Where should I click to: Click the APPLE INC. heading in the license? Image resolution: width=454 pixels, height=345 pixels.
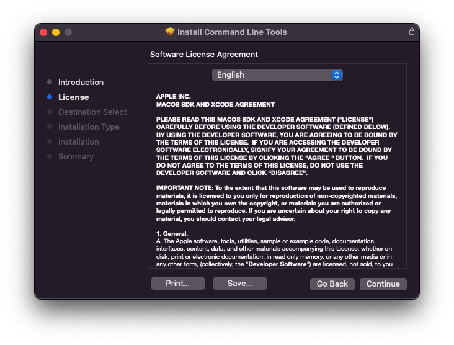(x=174, y=96)
